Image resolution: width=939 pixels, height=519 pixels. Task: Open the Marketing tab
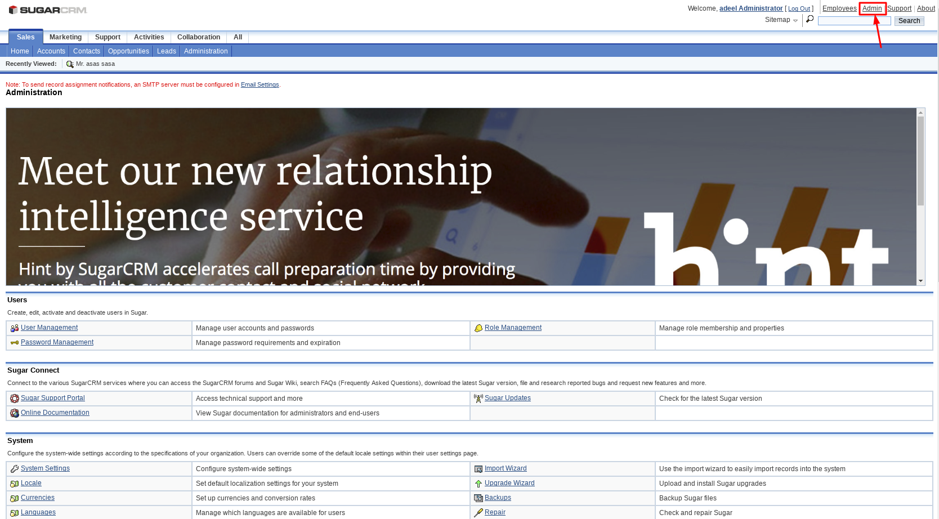click(x=65, y=37)
